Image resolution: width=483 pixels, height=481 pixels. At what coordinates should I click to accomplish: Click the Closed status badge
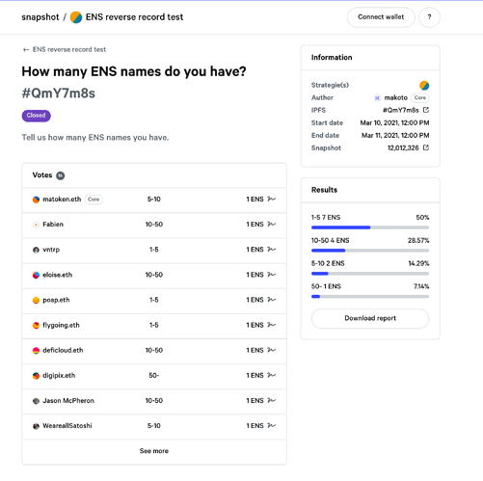click(36, 116)
